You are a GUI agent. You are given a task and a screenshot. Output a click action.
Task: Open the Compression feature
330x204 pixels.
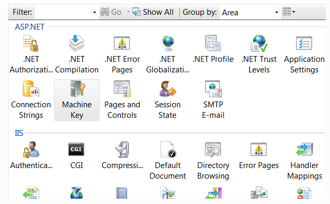pyautogui.click(x=122, y=155)
